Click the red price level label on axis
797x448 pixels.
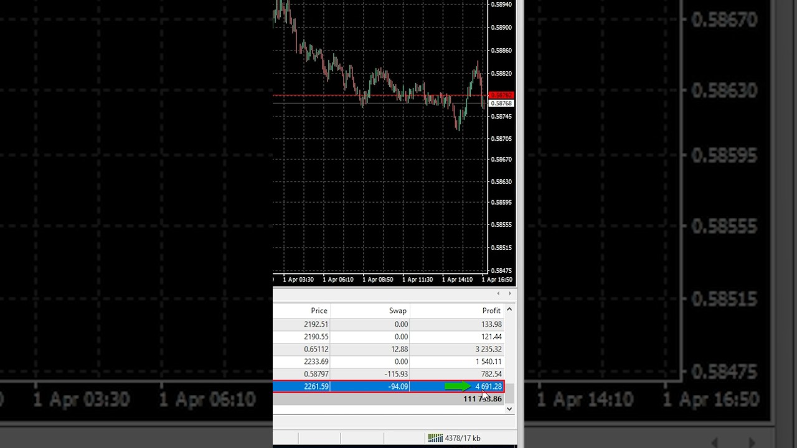pyautogui.click(x=501, y=95)
